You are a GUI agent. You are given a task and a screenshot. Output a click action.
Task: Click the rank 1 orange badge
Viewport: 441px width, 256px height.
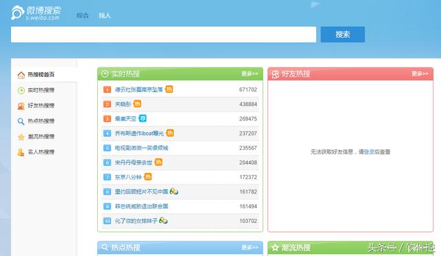(107, 89)
